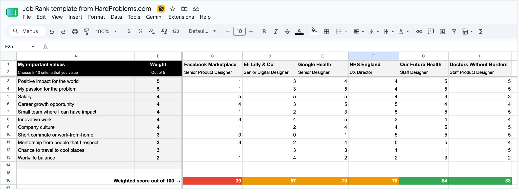Open text wrapping dropdown

tap(389, 32)
